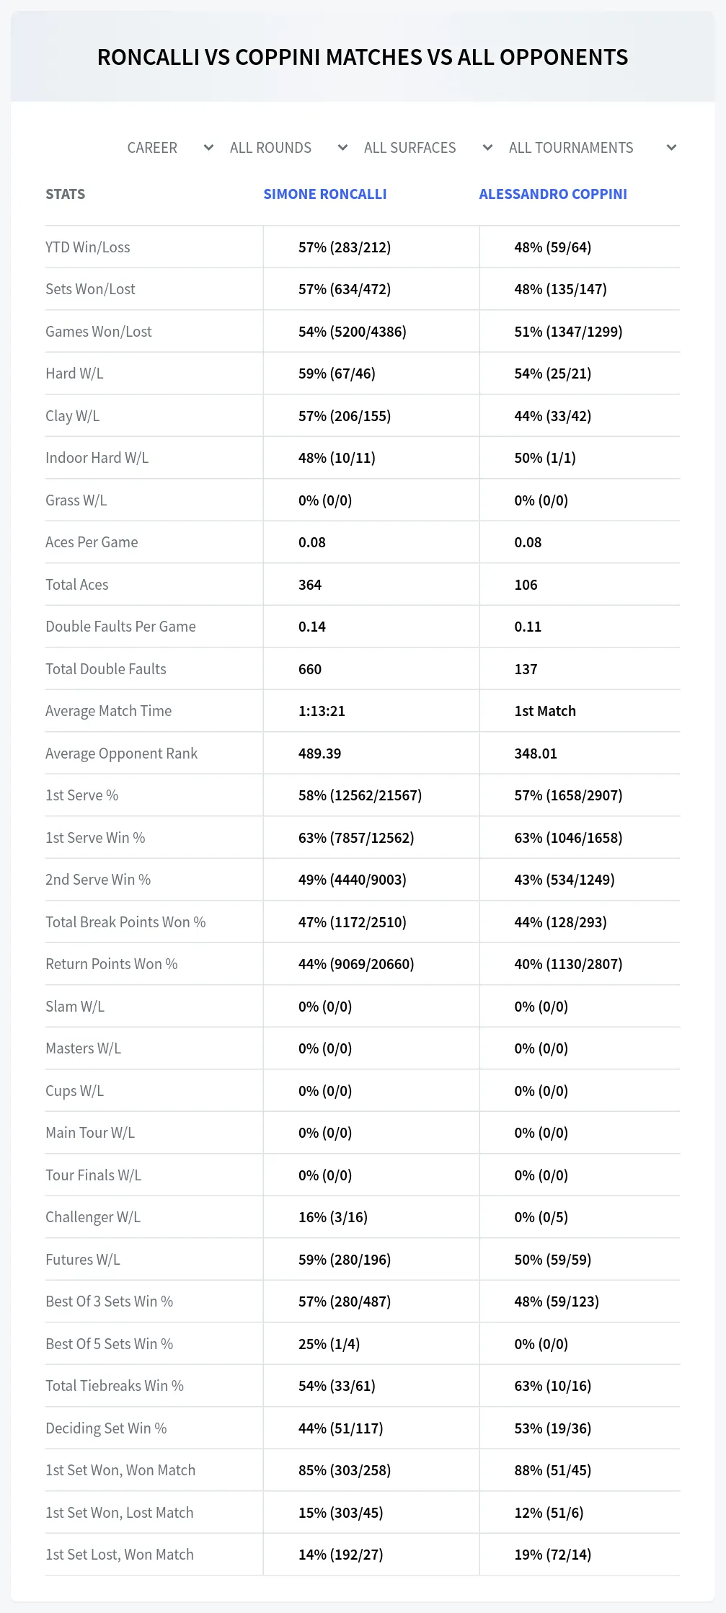The image size is (726, 1613).
Task: Click chevron arrow beside ALL TOURNAMENTS
Action: coord(671,148)
